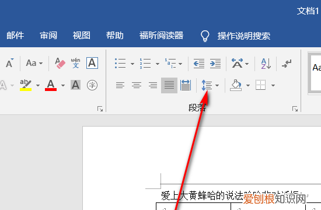The image size is (321, 210).
Task: Expand the Numbering dropdown arrow
Action: [x=158, y=64]
